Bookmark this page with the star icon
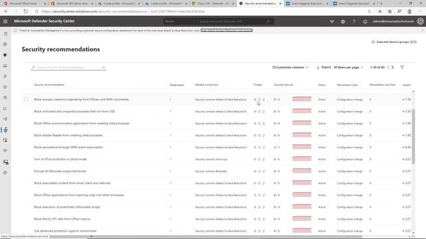 point(369,11)
